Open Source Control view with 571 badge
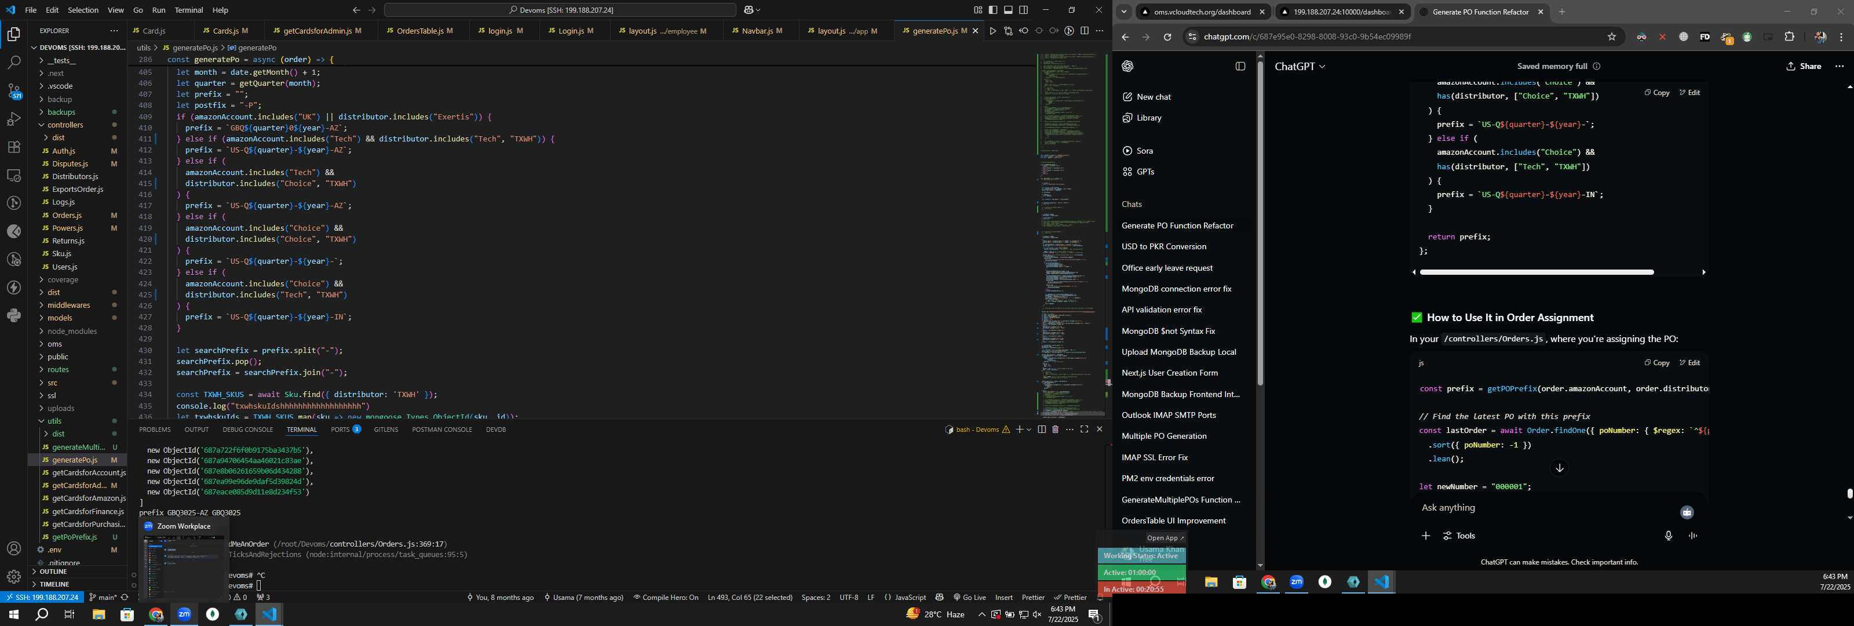1854x626 pixels. pyautogui.click(x=14, y=92)
